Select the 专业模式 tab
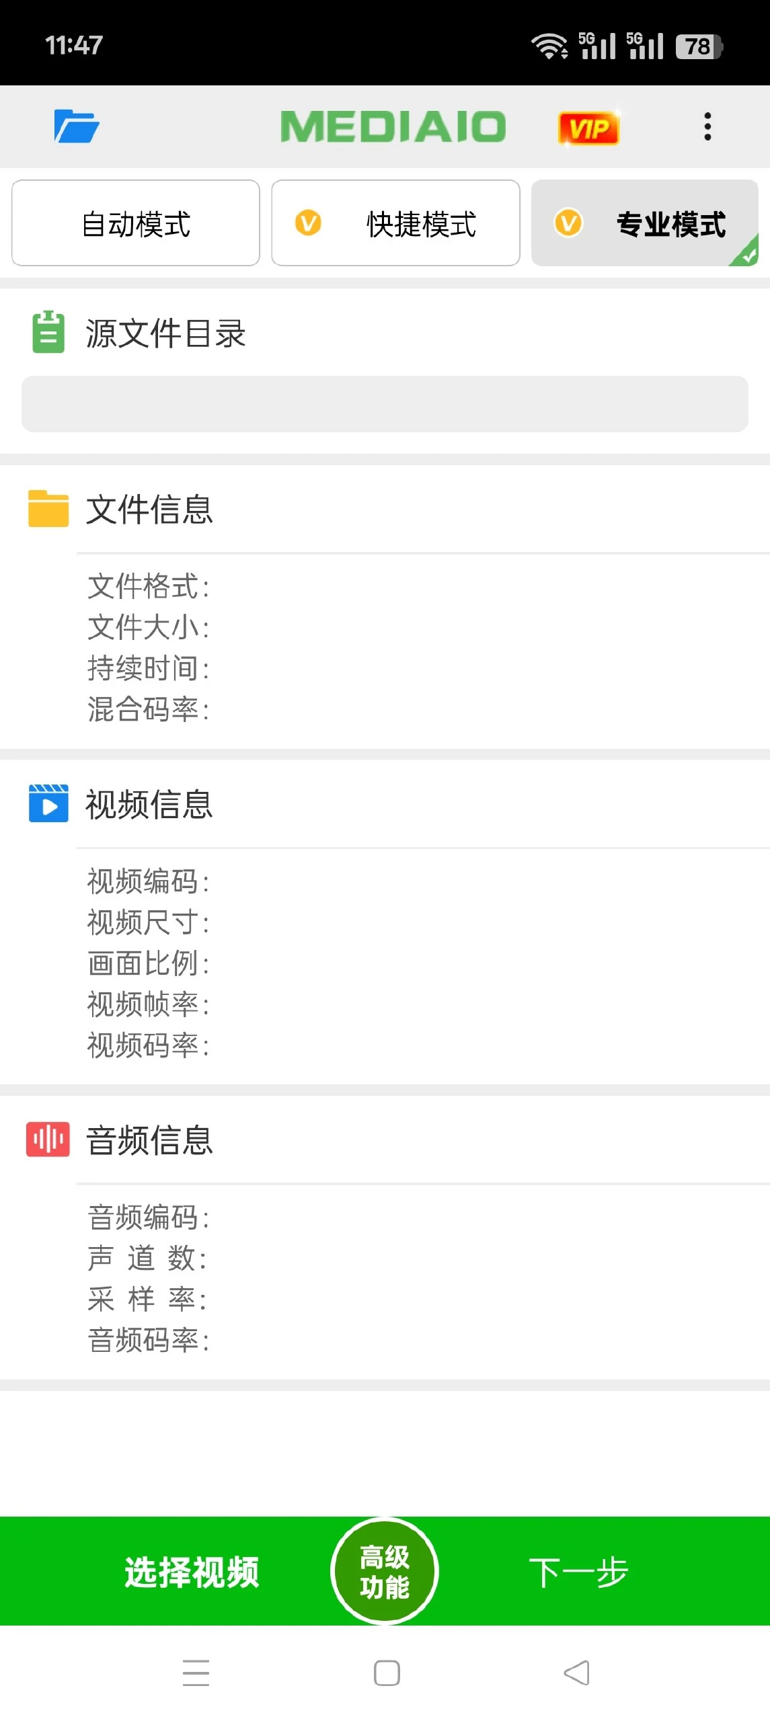The height and width of the screenshot is (1721, 770). coord(644,223)
